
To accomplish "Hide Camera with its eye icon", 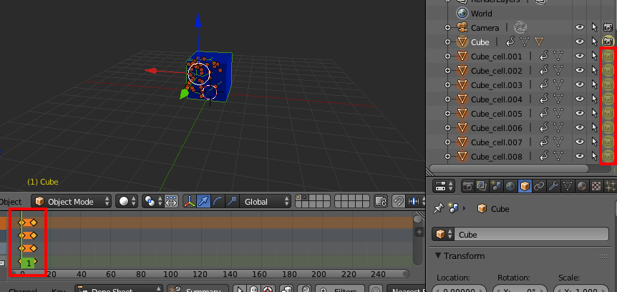I will [580, 27].
